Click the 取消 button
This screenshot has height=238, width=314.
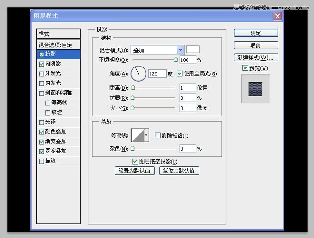pyautogui.click(x=256, y=45)
